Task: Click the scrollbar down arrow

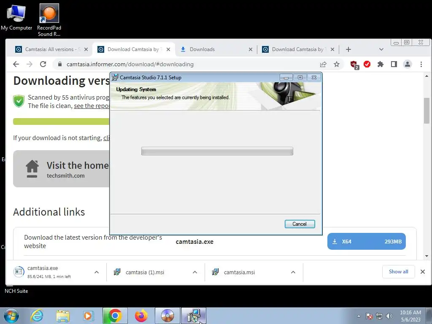Action: point(427,256)
